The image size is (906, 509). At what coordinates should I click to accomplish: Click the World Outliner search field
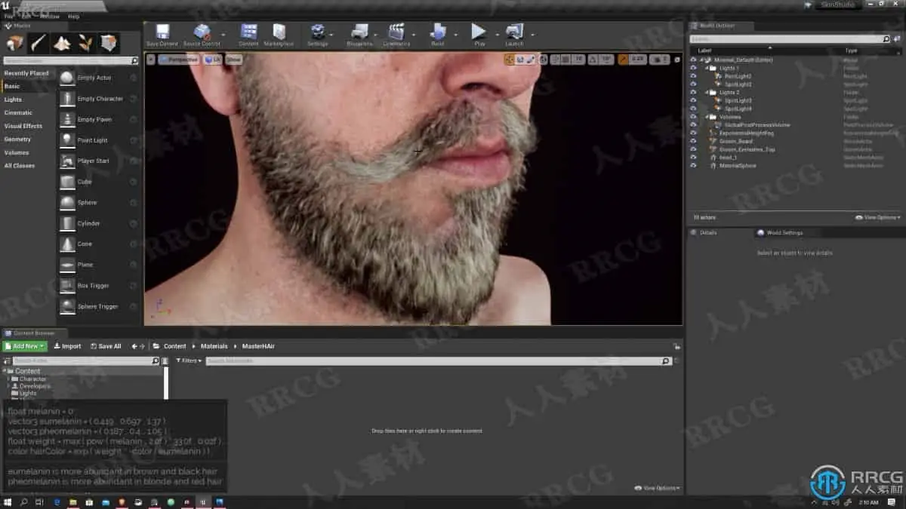(785, 38)
